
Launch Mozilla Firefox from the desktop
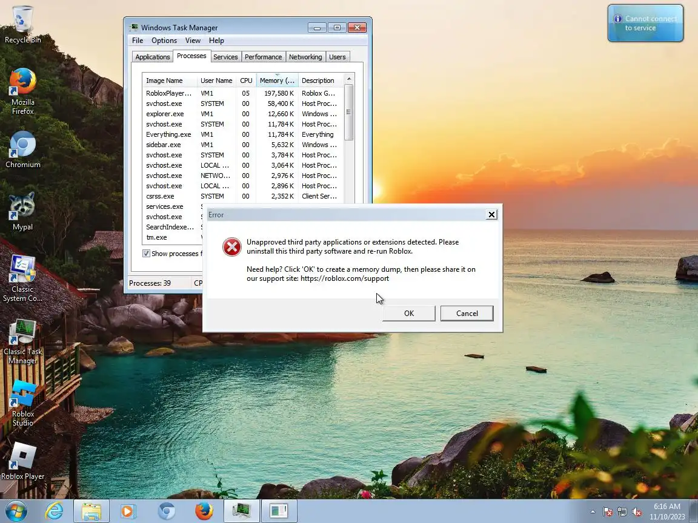[x=22, y=91]
